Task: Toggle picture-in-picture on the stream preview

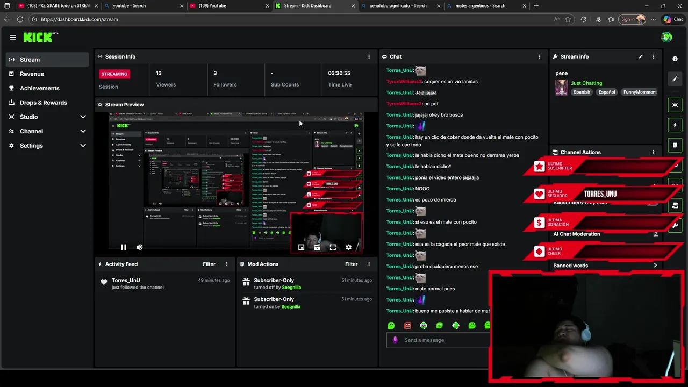Action: point(301,247)
